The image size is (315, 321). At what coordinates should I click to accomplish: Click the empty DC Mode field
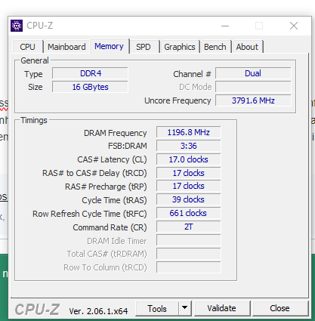253,87
